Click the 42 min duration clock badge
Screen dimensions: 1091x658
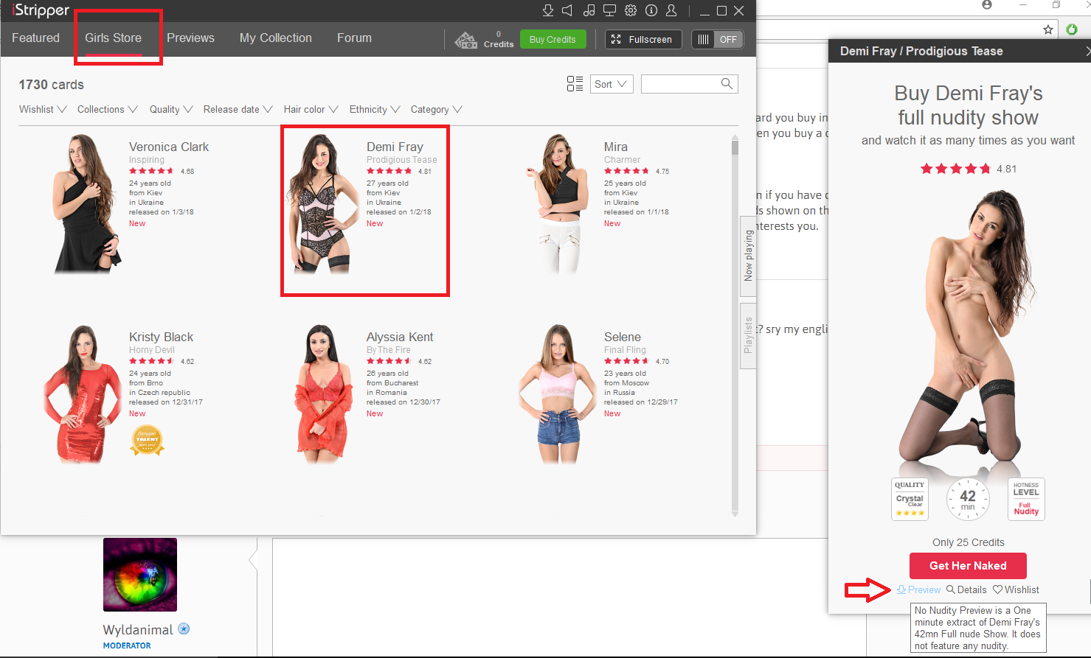pos(968,500)
